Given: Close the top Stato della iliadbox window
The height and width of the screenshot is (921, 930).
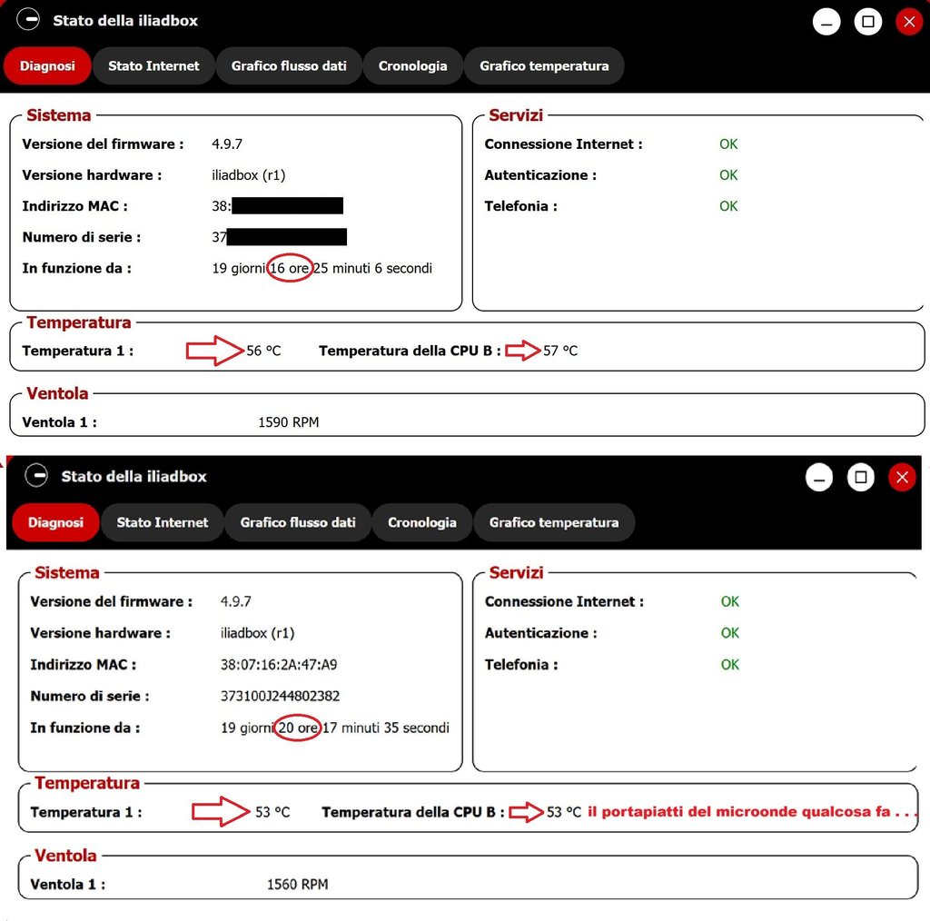Looking at the screenshot, I should coord(908,22).
